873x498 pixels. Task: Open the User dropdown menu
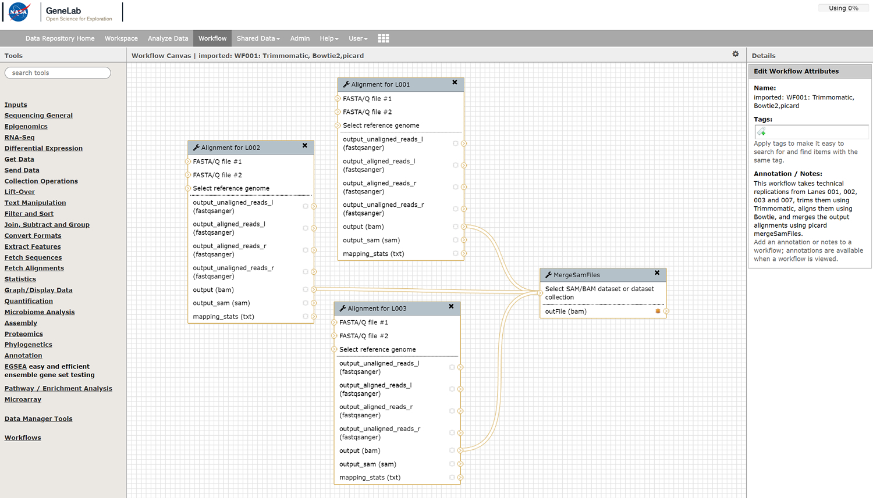point(358,38)
